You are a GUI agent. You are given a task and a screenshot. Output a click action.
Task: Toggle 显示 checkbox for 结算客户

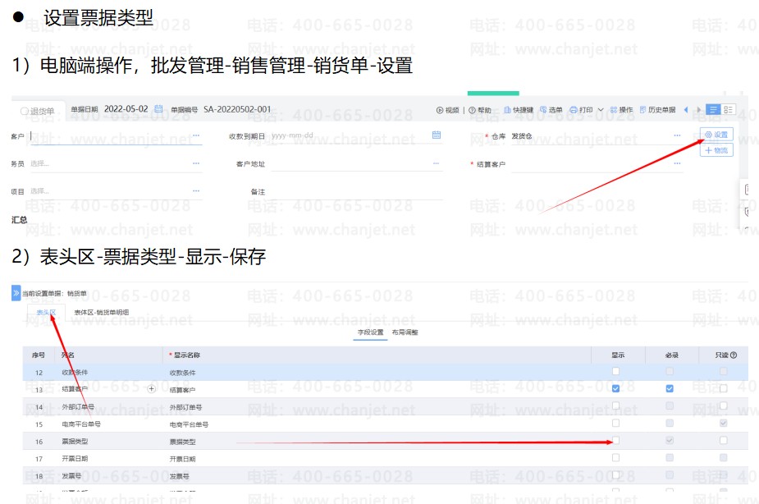tap(615, 388)
